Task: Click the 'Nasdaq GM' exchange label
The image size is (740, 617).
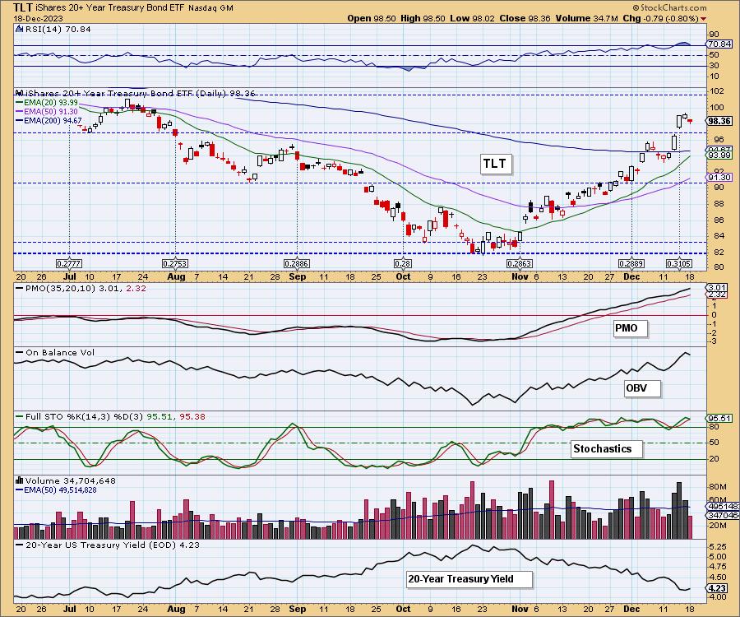Action: pyautogui.click(x=211, y=8)
